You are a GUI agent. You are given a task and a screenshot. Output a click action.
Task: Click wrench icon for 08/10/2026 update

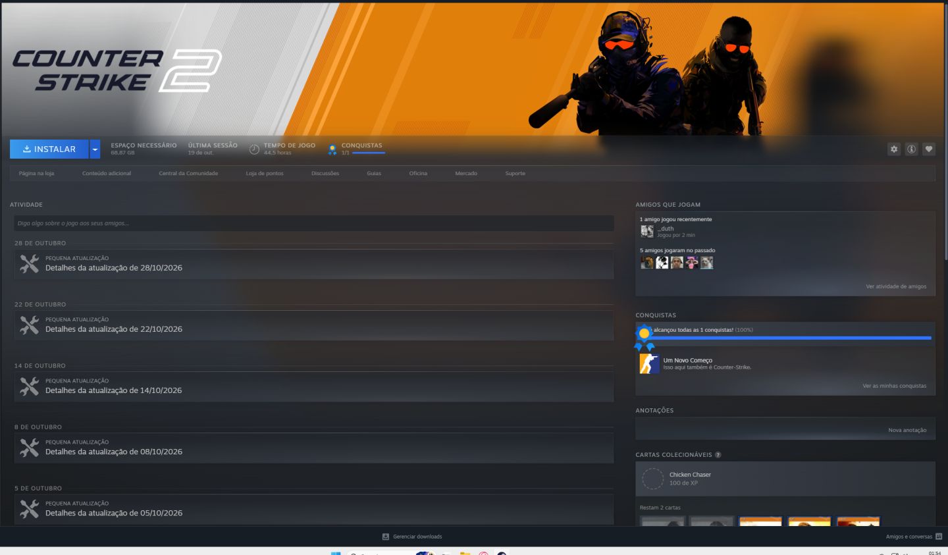coord(29,448)
